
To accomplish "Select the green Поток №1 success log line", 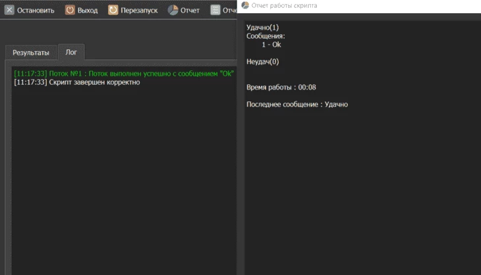I will 124,74.
